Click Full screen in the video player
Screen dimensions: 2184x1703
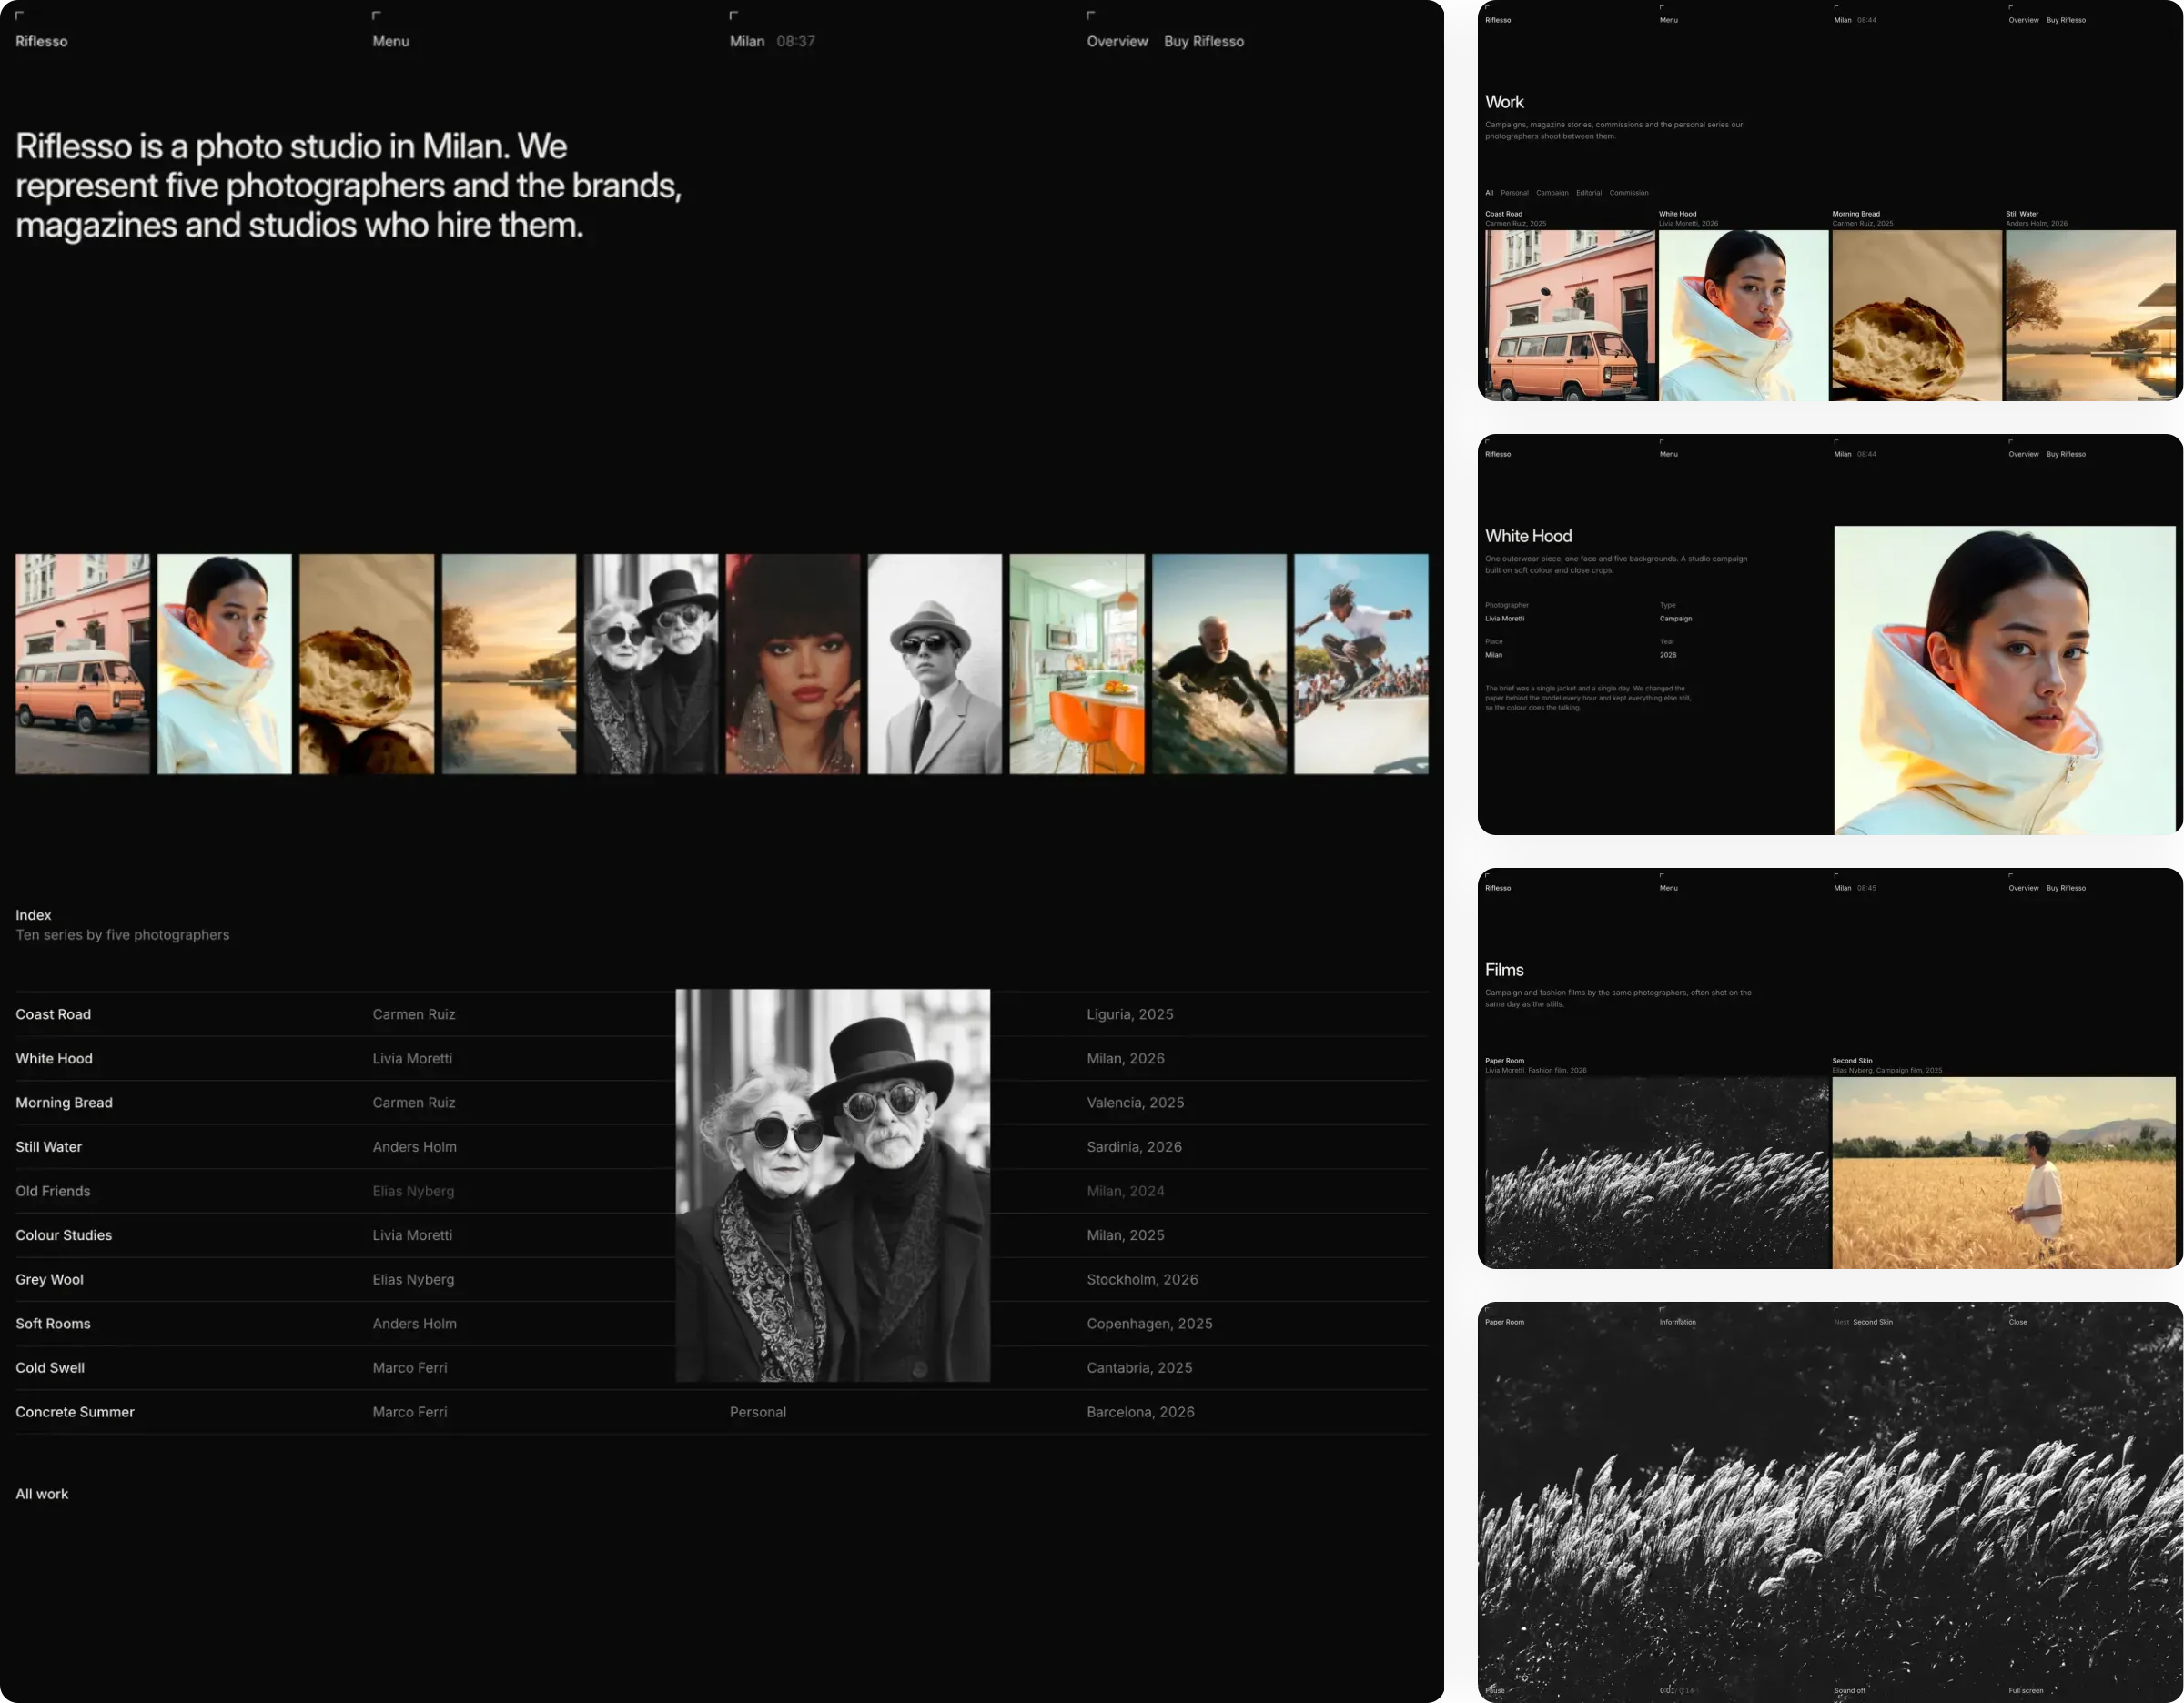(2026, 1691)
